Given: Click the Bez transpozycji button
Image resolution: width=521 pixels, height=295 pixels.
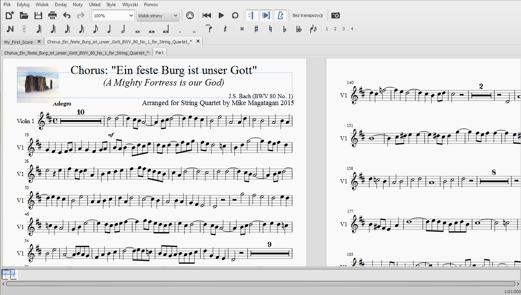Looking at the screenshot, I should (308, 16).
